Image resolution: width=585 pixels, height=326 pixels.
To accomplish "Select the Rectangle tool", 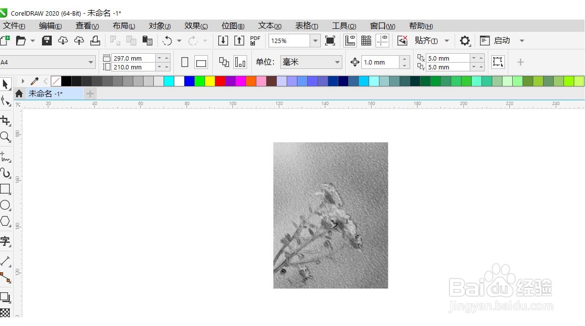I will pos(6,189).
